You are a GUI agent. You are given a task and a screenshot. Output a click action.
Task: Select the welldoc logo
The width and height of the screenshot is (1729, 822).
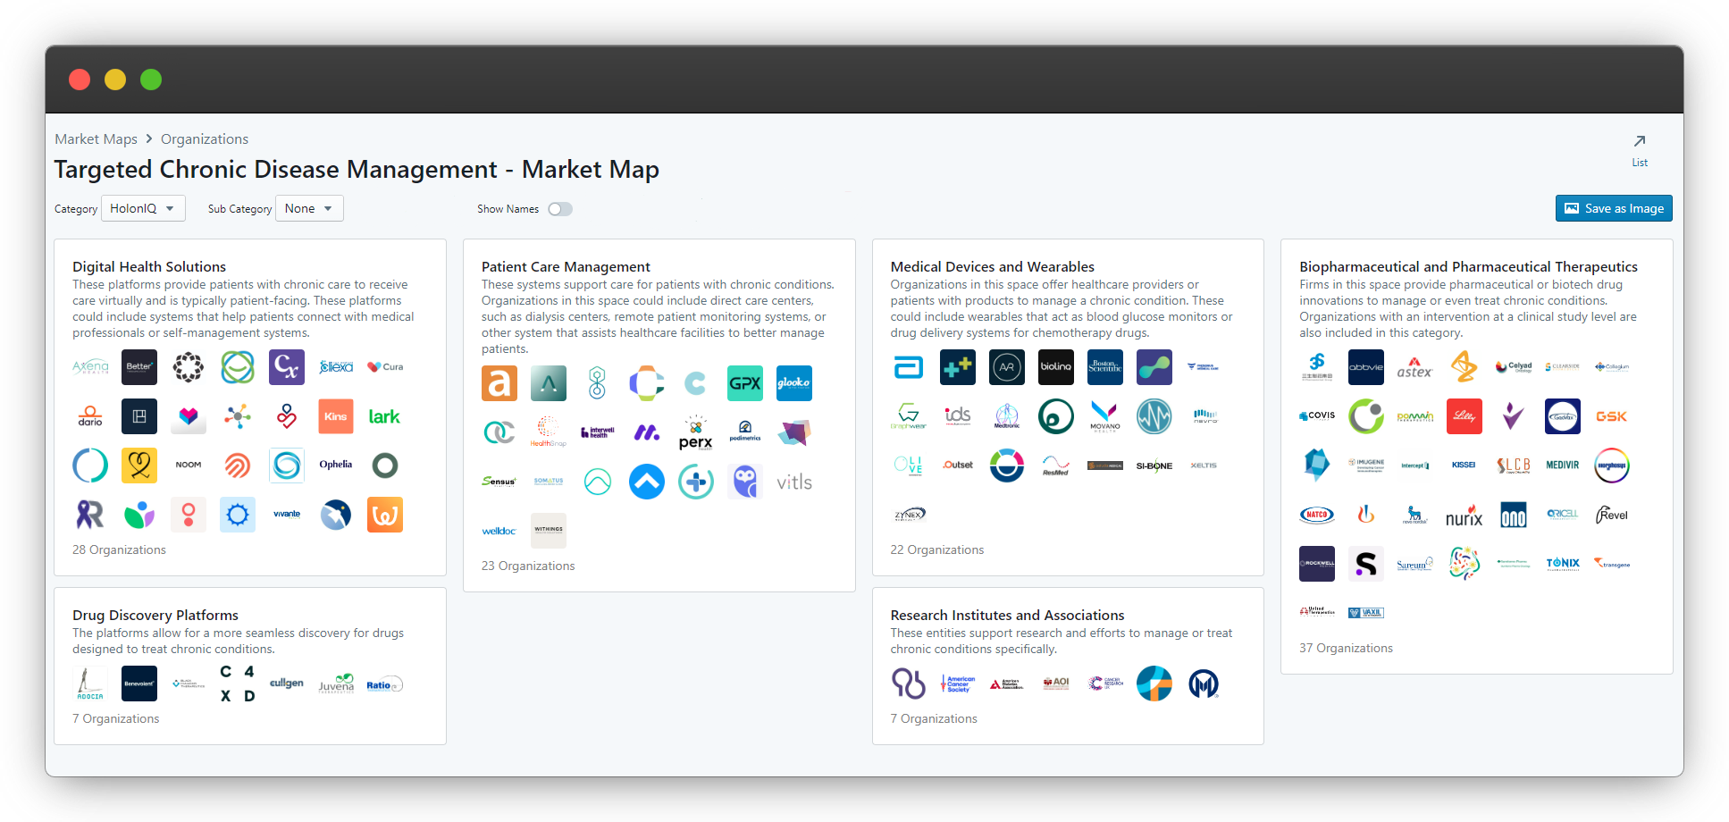(x=499, y=531)
